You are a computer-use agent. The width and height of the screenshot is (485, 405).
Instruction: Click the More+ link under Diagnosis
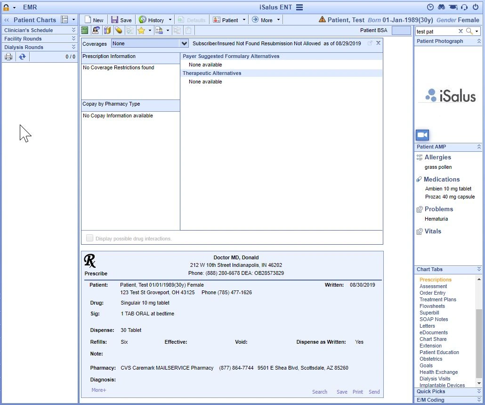[99, 390]
